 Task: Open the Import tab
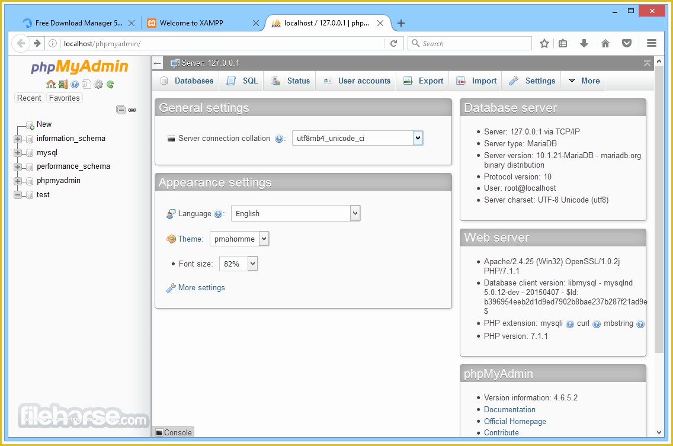click(x=476, y=81)
